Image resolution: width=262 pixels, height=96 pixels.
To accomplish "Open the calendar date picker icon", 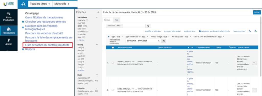I will [163, 41].
